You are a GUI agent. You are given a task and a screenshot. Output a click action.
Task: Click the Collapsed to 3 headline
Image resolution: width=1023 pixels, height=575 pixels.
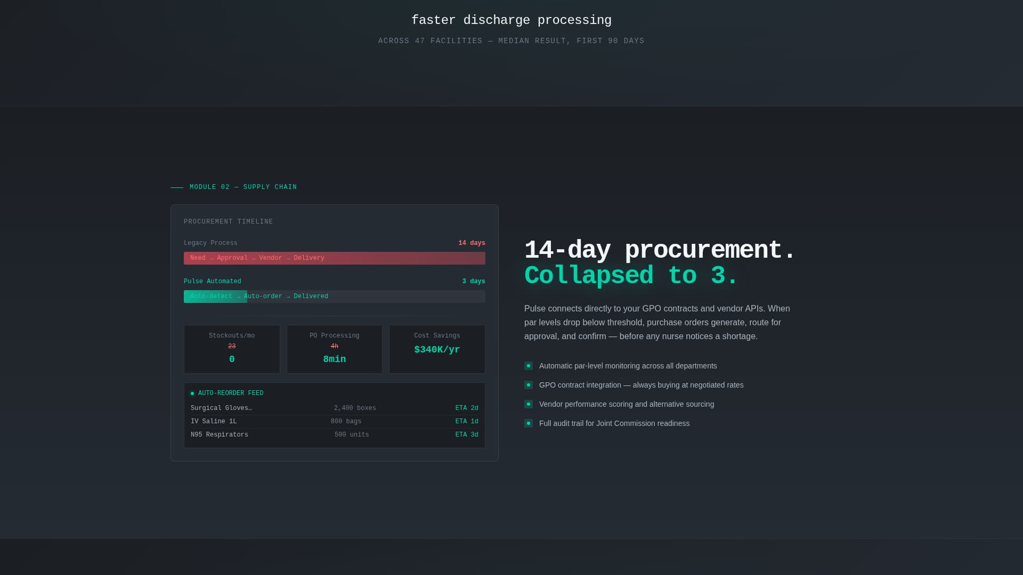coord(631,276)
